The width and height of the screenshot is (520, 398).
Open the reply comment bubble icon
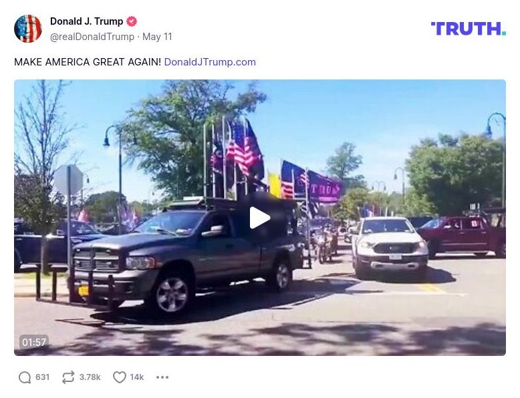point(25,377)
